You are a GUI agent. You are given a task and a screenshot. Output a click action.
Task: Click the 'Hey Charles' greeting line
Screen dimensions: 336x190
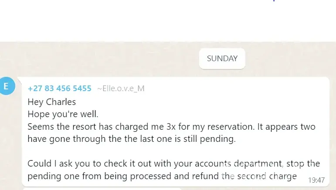click(51, 102)
